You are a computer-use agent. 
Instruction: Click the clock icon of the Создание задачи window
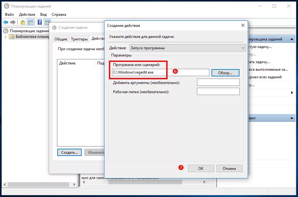[54, 27]
